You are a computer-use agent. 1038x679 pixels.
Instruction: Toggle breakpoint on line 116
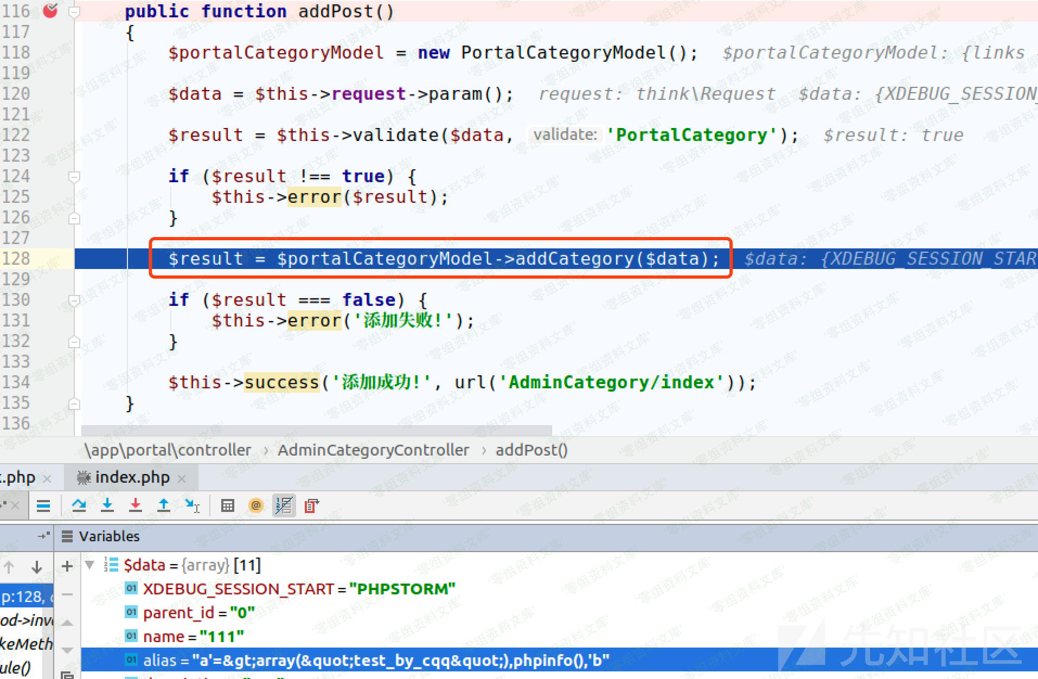pyautogui.click(x=50, y=11)
